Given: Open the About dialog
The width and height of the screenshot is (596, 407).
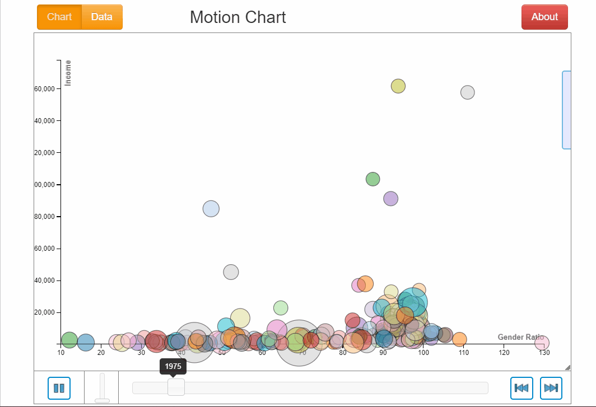Looking at the screenshot, I should coord(544,17).
